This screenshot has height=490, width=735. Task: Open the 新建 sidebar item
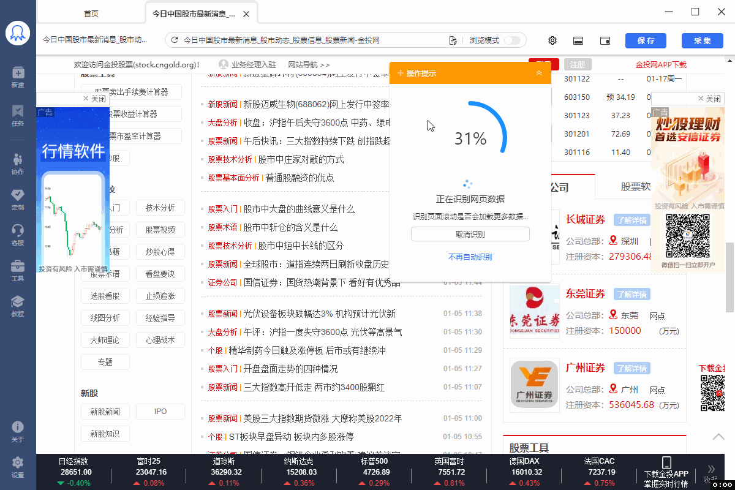coord(18,78)
